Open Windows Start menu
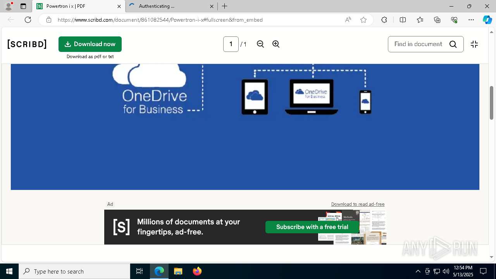496x279 pixels. [9, 271]
